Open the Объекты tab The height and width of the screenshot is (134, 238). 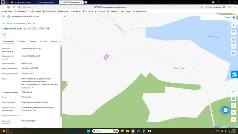click(32, 41)
